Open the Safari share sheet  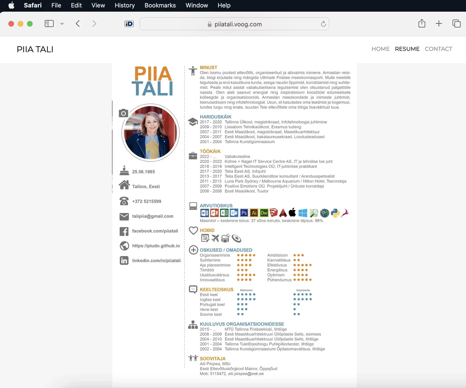coord(422,23)
